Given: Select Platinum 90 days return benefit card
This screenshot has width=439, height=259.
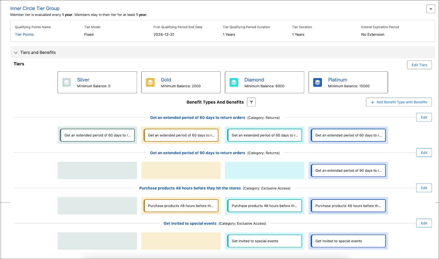Looking at the screenshot, I should pyautogui.click(x=348, y=170).
